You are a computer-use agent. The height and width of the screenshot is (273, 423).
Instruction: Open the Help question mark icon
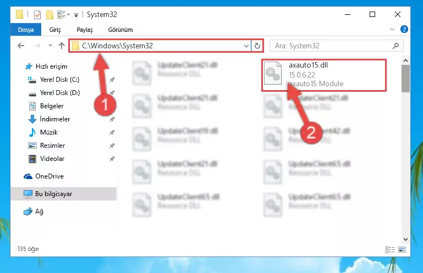(404, 29)
